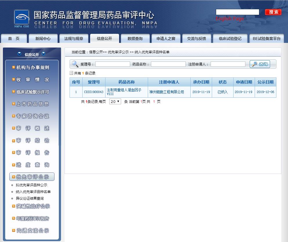Click the 药品名称 column header

click(127, 82)
